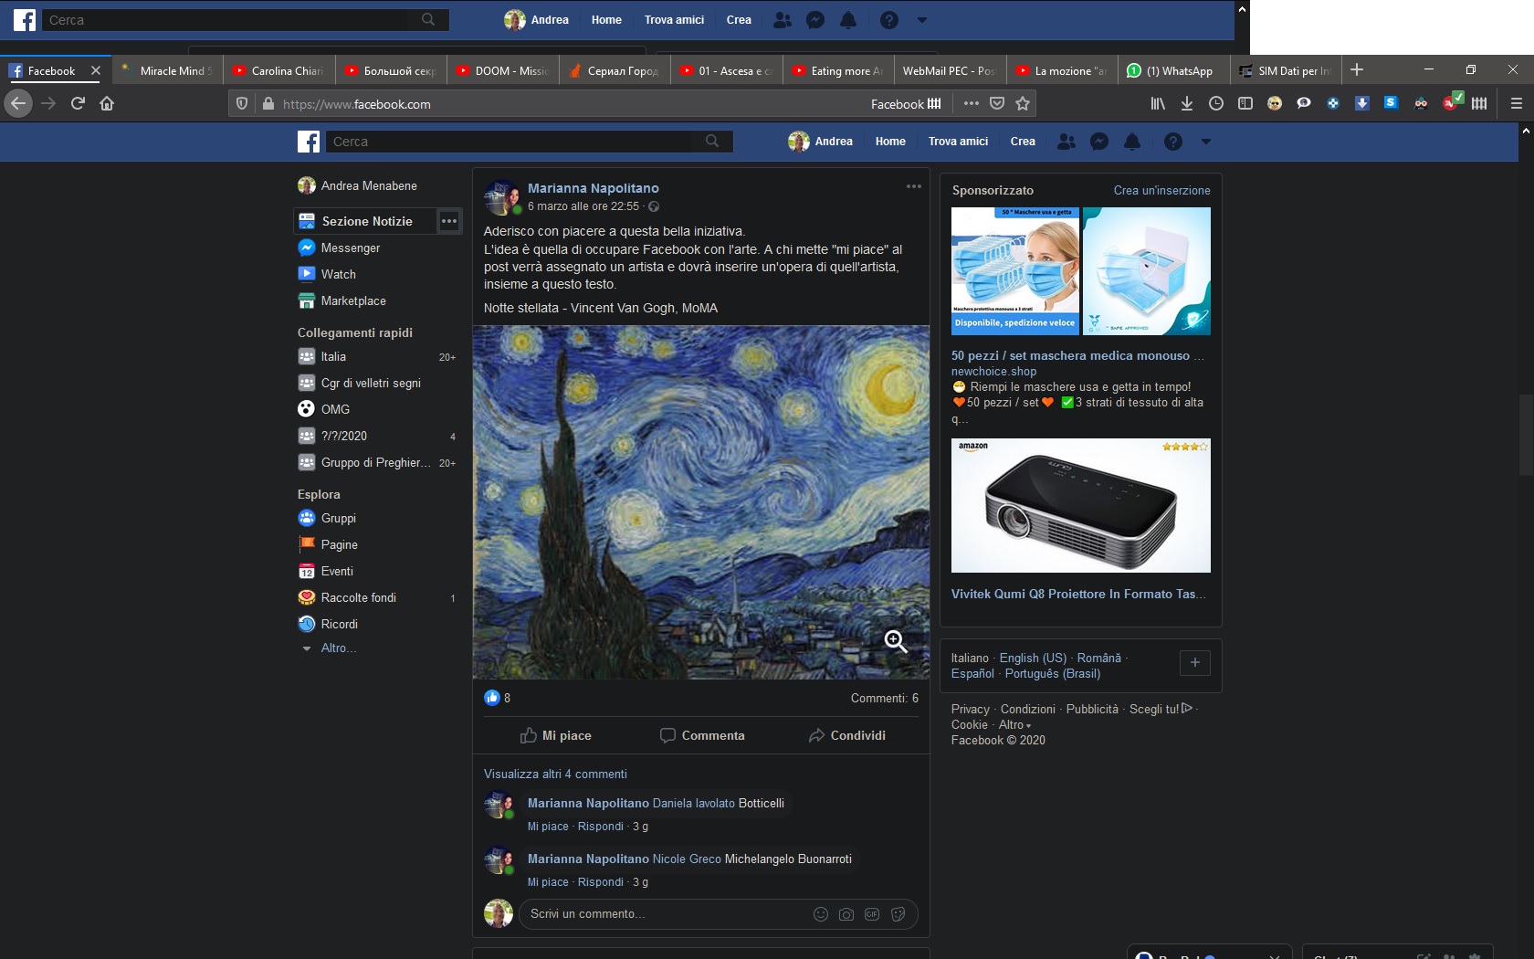The height and width of the screenshot is (959, 1534).
Task: Open the Privacy footer link
Action: pyautogui.click(x=970, y=709)
